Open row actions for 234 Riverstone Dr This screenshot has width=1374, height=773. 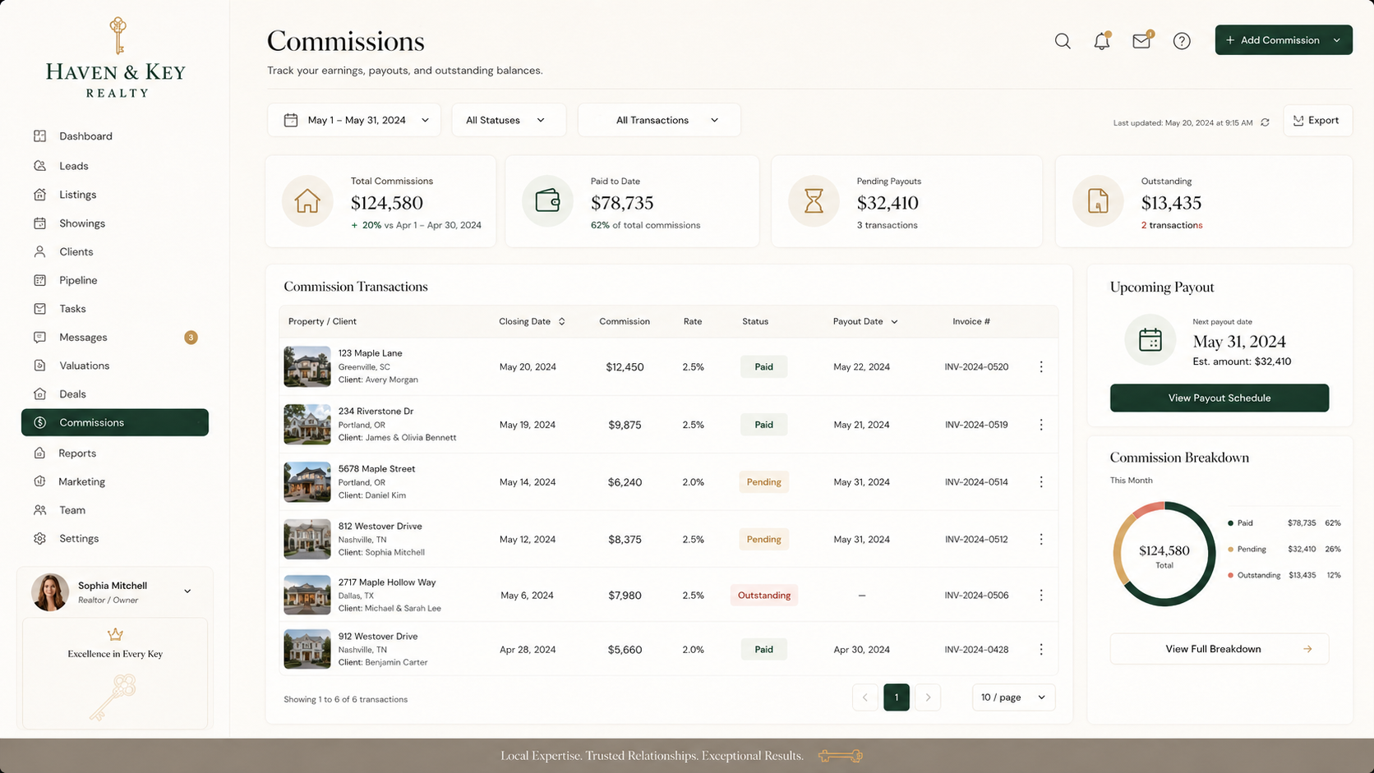tap(1041, 425)
